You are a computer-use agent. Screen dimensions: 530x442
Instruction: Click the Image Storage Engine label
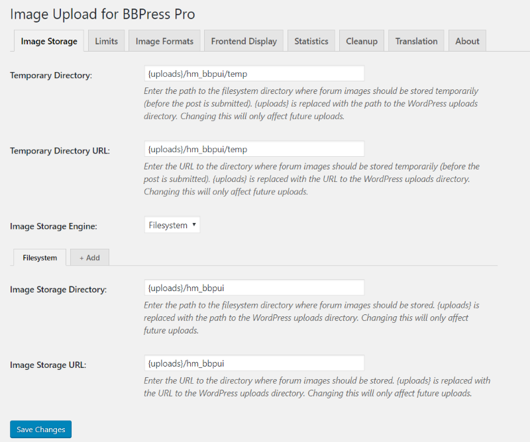pyautogui.click(x=54, y=226)
